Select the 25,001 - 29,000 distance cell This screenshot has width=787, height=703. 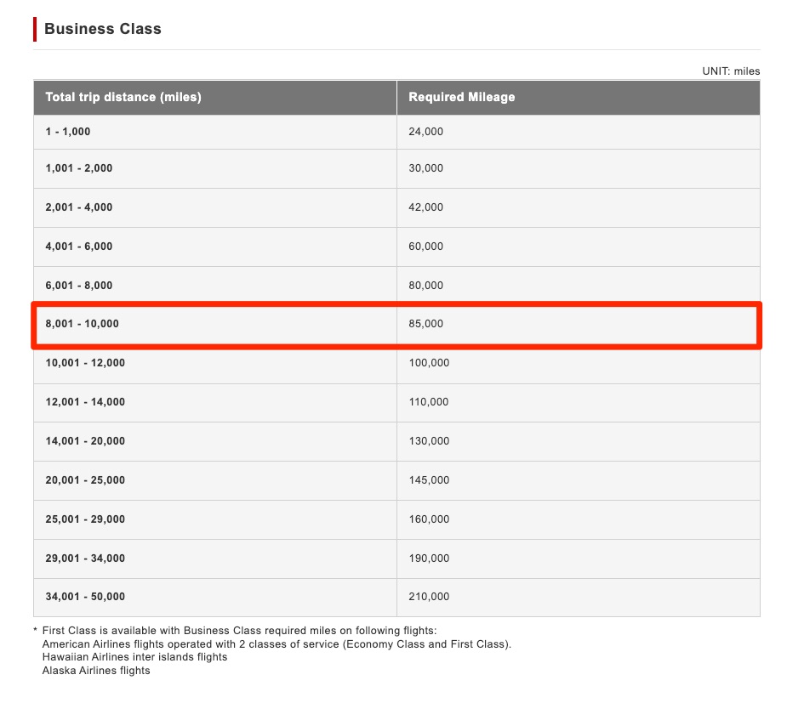tap(85, 519)
